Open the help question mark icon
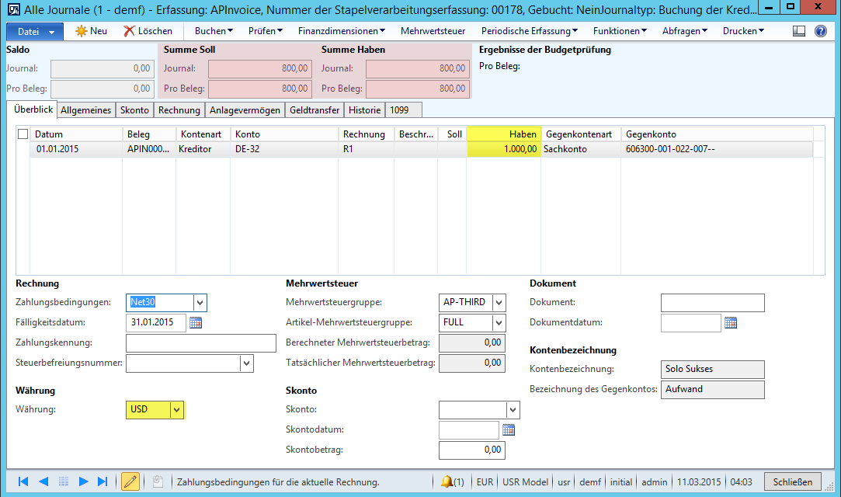The height and width of the screenshot is (497, 841). (x=821, y=31)
